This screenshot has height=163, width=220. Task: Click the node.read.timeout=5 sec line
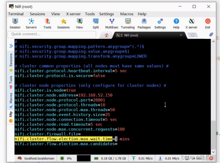pos(58,125)
